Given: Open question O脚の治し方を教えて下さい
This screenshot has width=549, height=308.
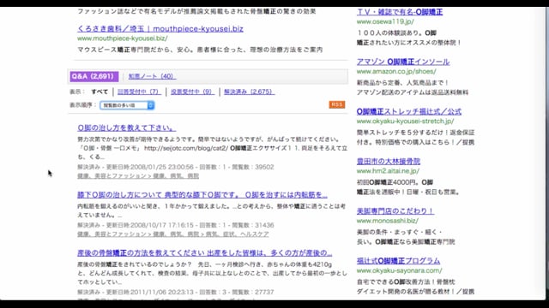Looking at the screenshot, I should tap(126, 127).
